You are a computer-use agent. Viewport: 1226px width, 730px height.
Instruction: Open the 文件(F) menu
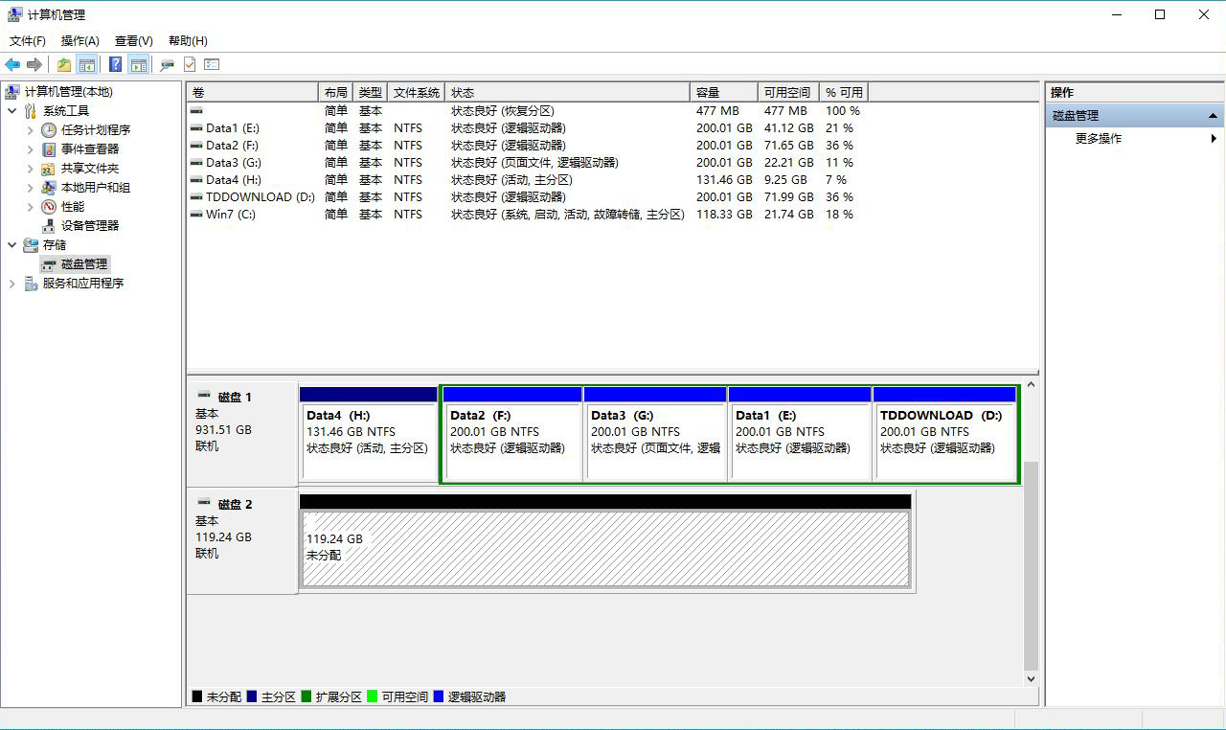(28, 41)
